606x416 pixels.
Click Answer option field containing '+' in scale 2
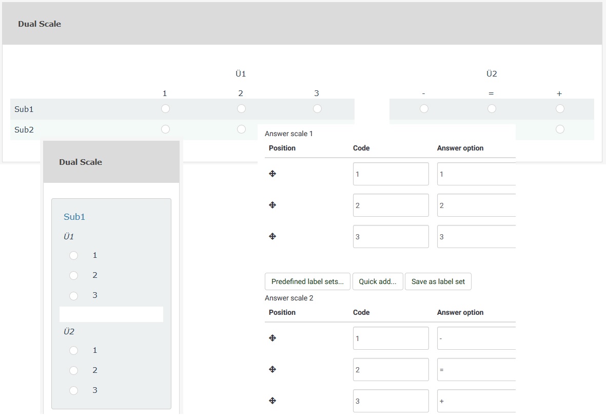point(476,401)
